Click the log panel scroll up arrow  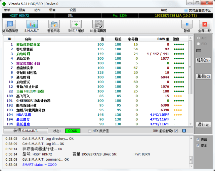click(x=191, y=138)
